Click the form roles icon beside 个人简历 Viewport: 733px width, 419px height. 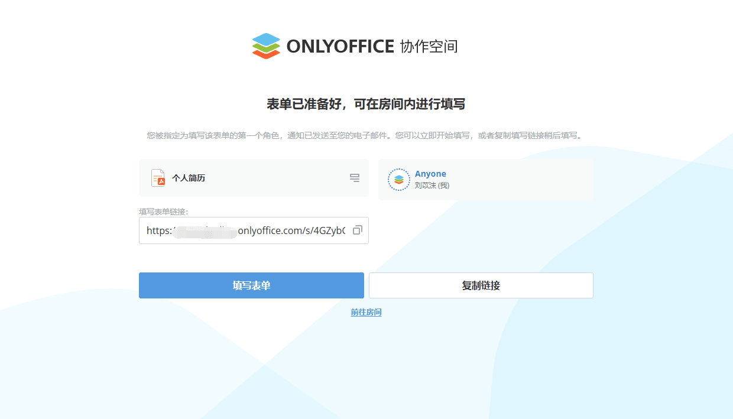(x=355, y=178)
